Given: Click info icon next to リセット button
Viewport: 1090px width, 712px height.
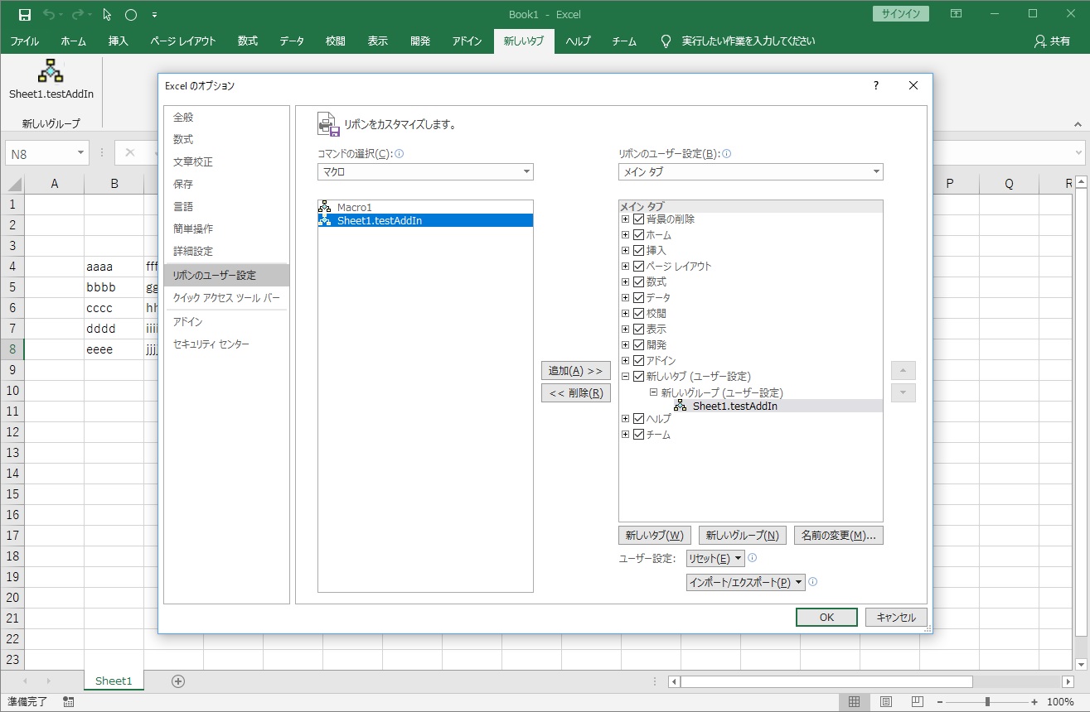Looking at the screenshot, I should pos(753,558).
